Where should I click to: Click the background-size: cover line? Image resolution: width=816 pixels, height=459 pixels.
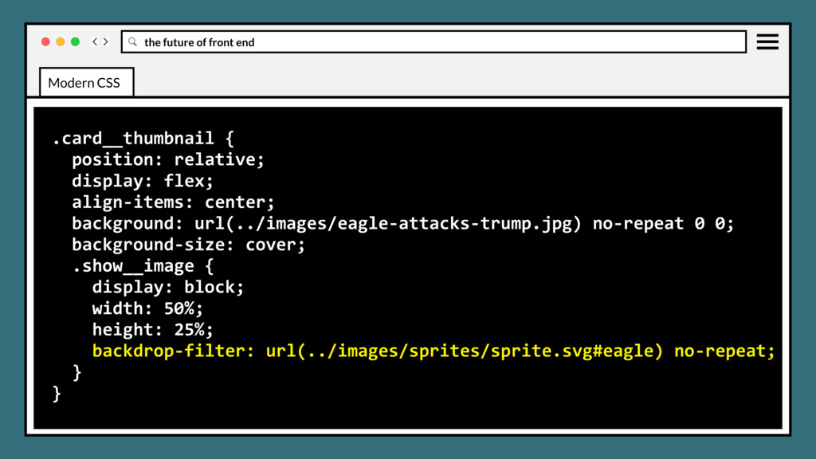[x=188, y=245]
